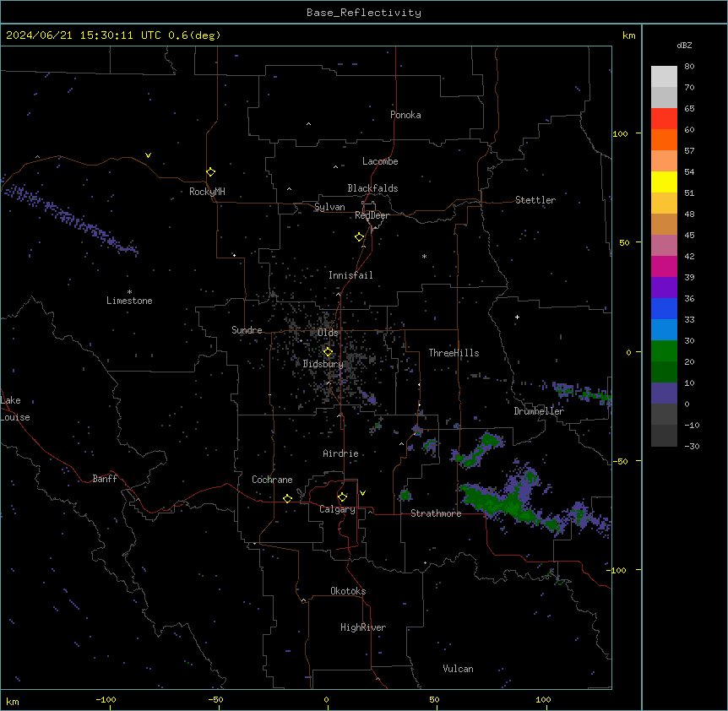The height and width of the screenshot is (711, 728).
Task: Select the ThreeHills label
Action: pyautogui.click(x=454, y=353)
